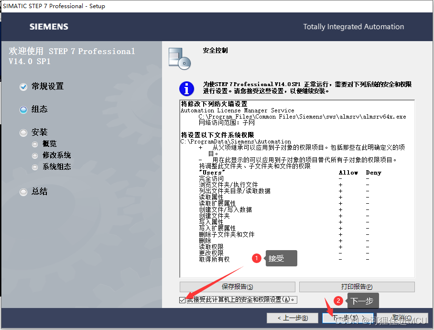Viewport: 434px width, 330px height.
Task: Click inside the security report text box
Action: click(297, 189)
